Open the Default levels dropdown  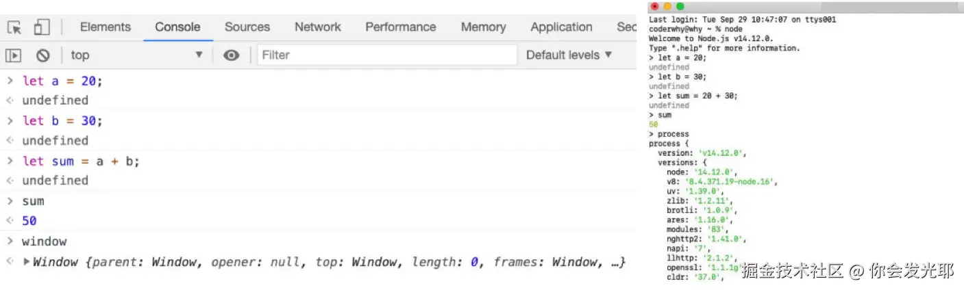pos(569,55)
